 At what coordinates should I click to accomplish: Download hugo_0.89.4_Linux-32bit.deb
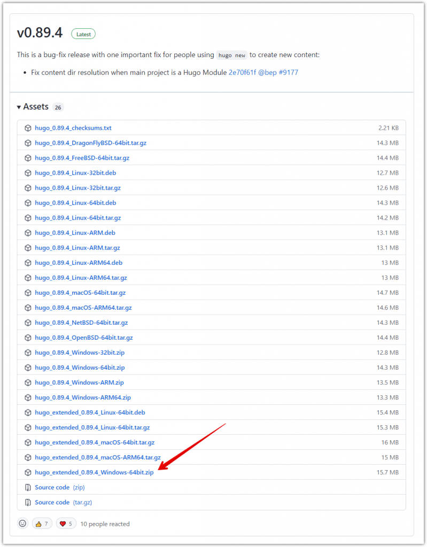click(75, 173)
